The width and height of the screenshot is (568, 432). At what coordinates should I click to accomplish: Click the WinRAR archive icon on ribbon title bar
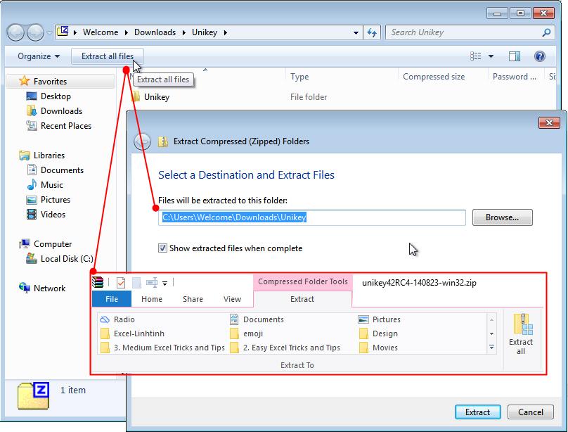(96, 281)
